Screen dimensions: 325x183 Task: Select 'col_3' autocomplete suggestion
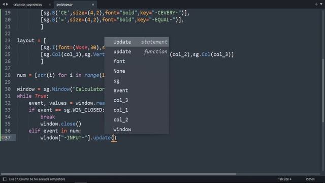pyautogui.click(x=137, y=100)
